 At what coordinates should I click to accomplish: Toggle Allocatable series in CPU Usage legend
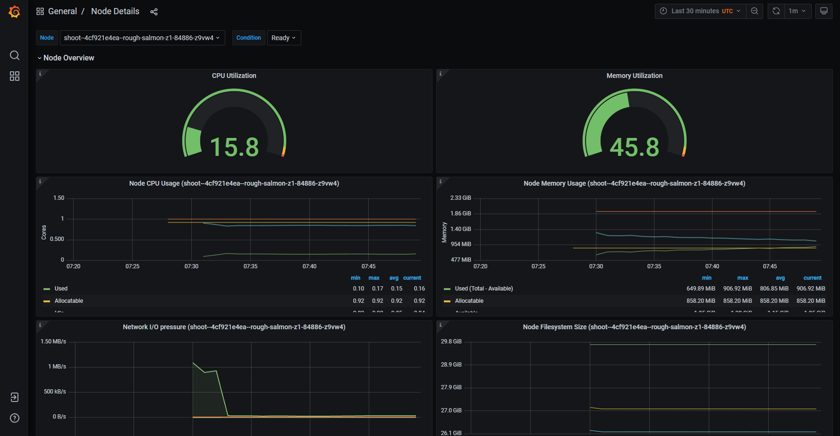68,301
